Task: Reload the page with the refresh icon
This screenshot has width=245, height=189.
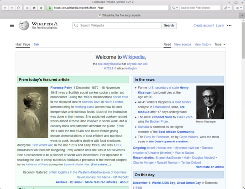Action: coord(19,8)
